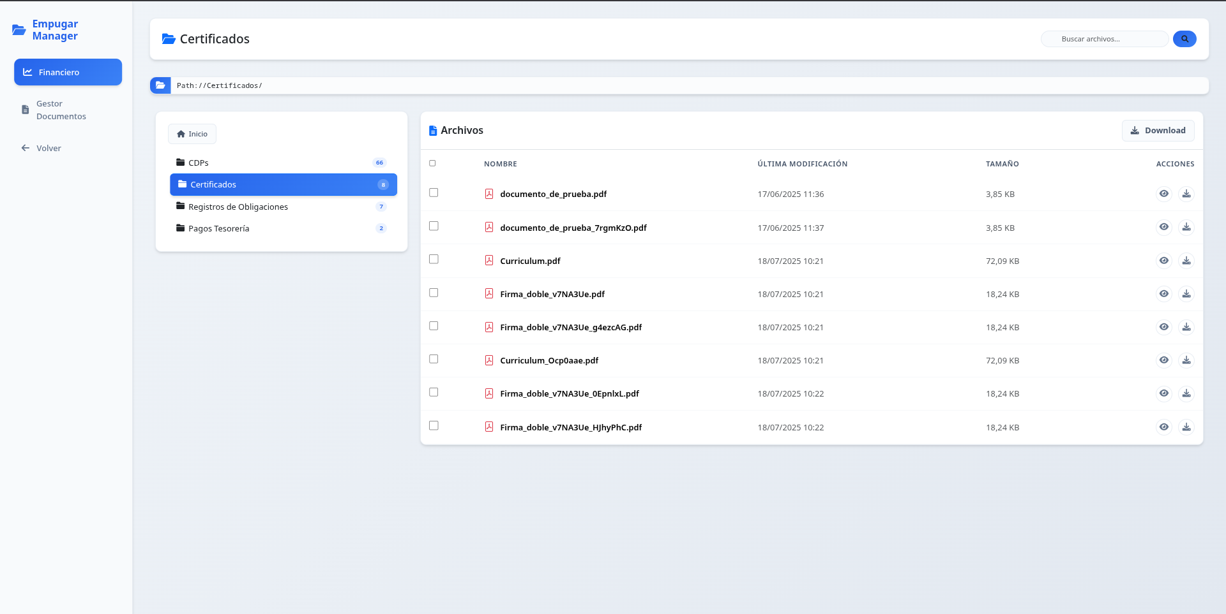Tick the select-all checkbox in header
Image resolution: width=1226 pixels, height=614 pixels.
432,163
